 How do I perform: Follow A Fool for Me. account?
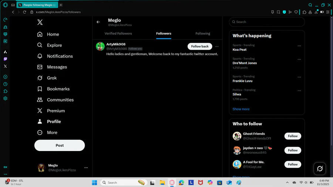pos(293,164)
